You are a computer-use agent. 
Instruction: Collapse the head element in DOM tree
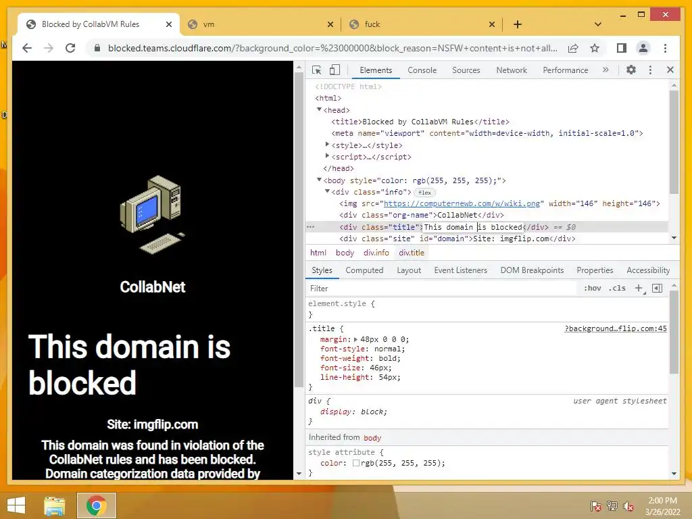tap(319, 109)
